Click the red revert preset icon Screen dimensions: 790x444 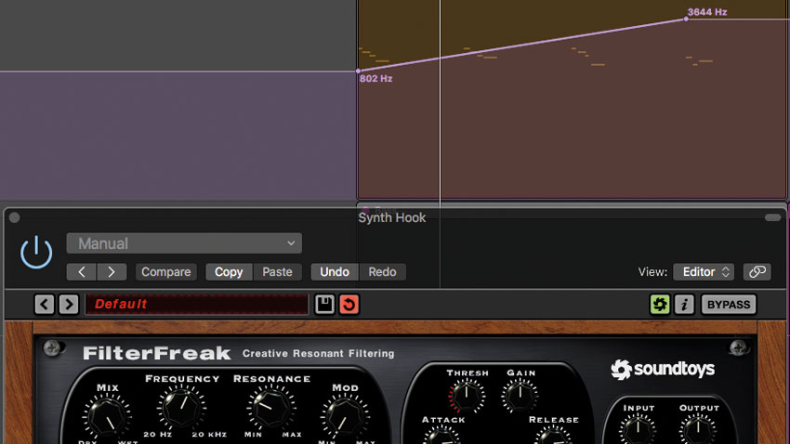click(349, 305)
